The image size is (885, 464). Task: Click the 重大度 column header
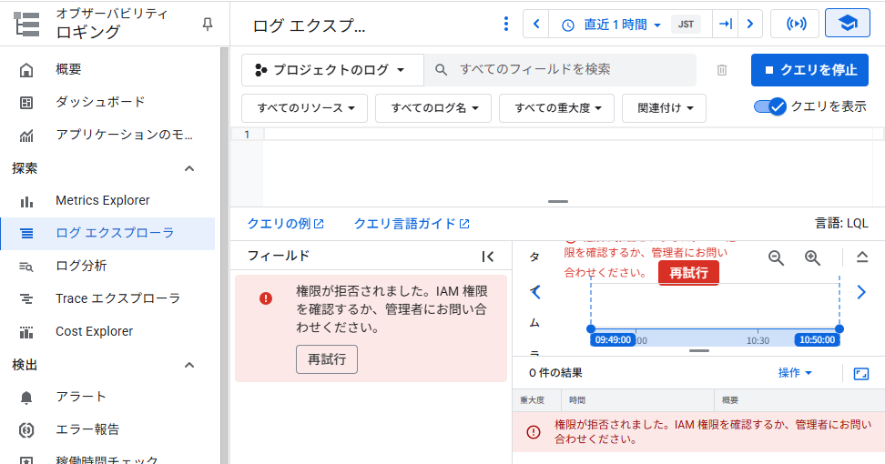[x=533, y=400]
